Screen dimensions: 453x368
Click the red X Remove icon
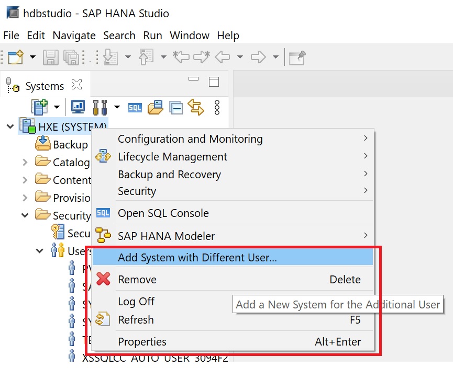(104, 279)
